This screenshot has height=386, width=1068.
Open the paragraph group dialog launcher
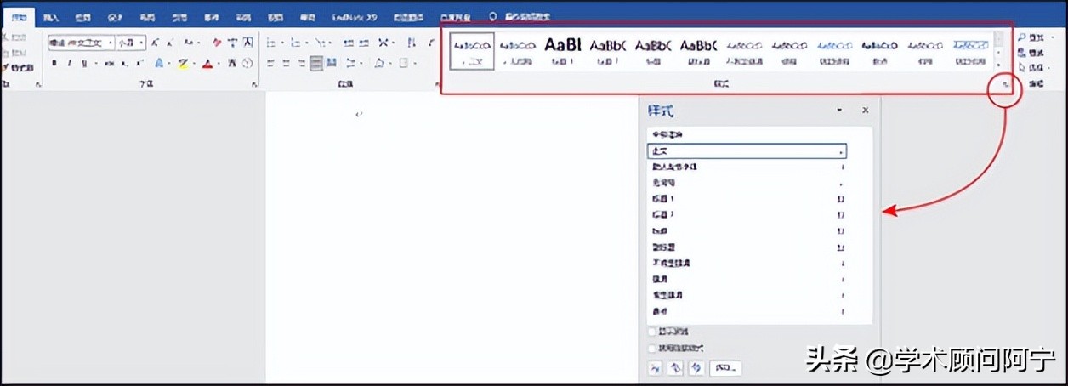(435, 85)
